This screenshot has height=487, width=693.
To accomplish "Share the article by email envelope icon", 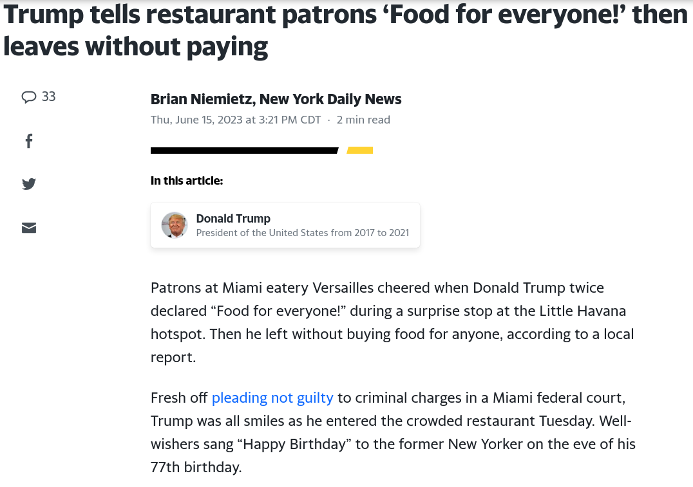I will point(29,228).
